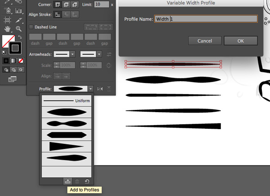Choose the miter join corner icon

(58, 4)
